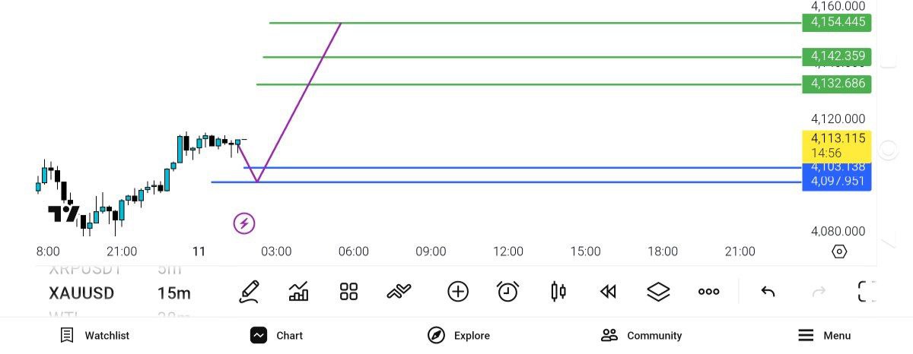Viewport: 913px width, 354px height.
Task: Create an alert with the alarm clock icon
Action: point(507,292)
